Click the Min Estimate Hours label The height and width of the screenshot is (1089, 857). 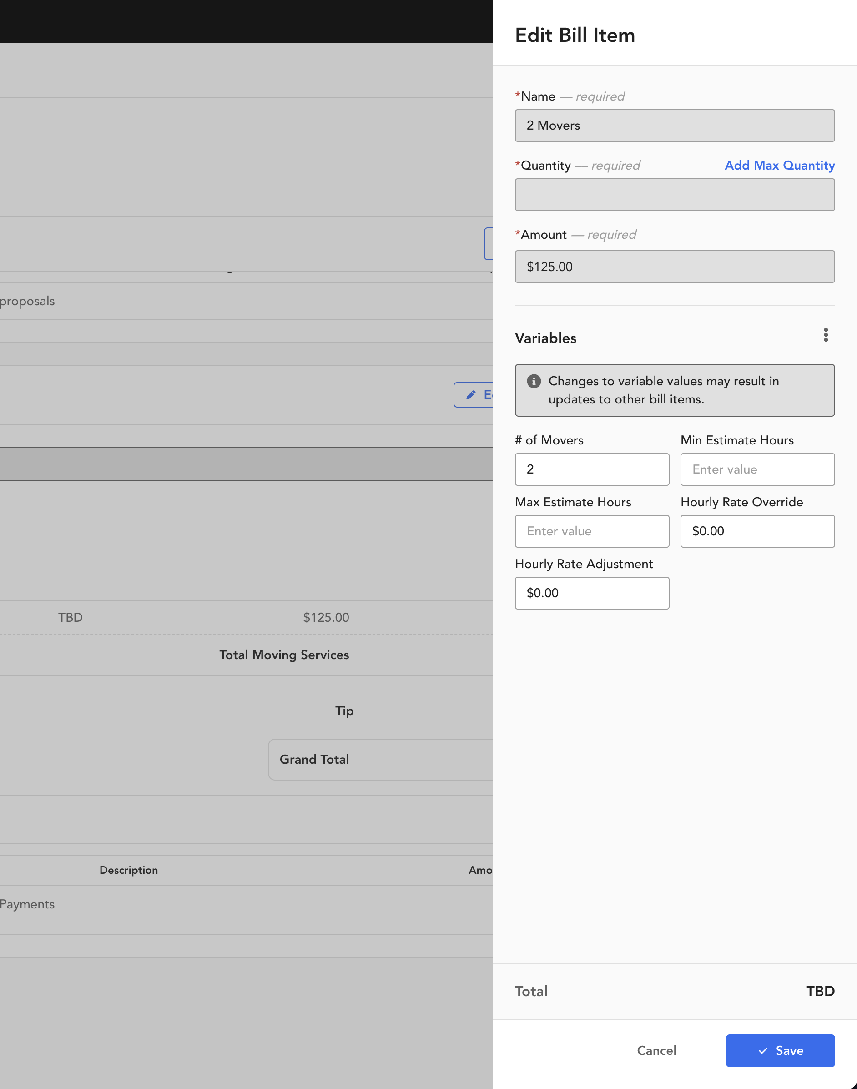pyautogui.click(x=736, y=440)
